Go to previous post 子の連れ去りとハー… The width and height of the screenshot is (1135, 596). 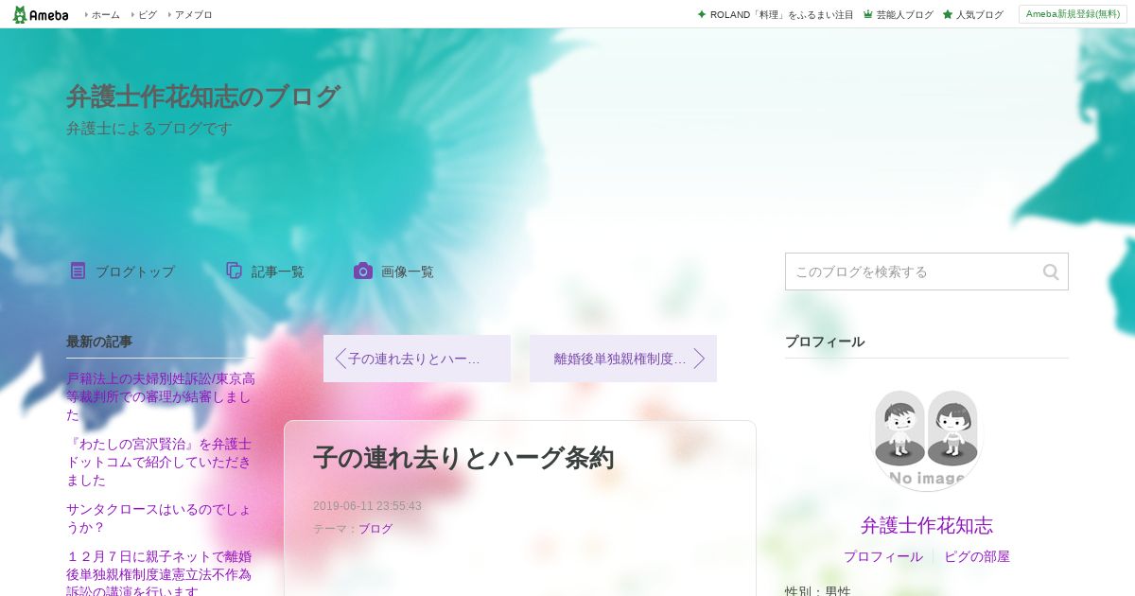click(417, 359)
